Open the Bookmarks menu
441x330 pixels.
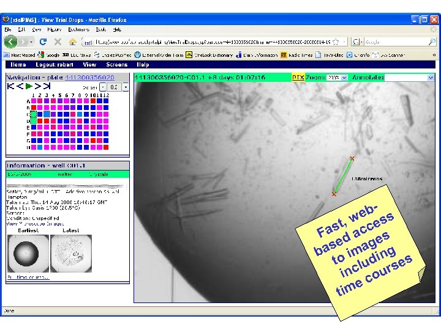coord(78,29)
